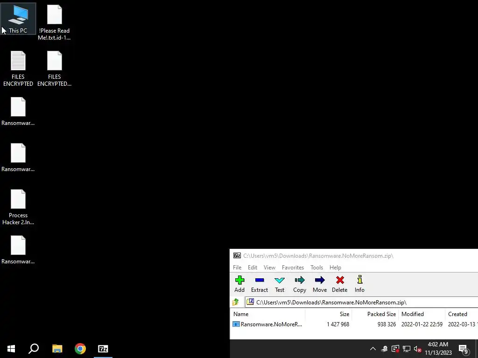Open taskbar Search

tap(34, 349)
